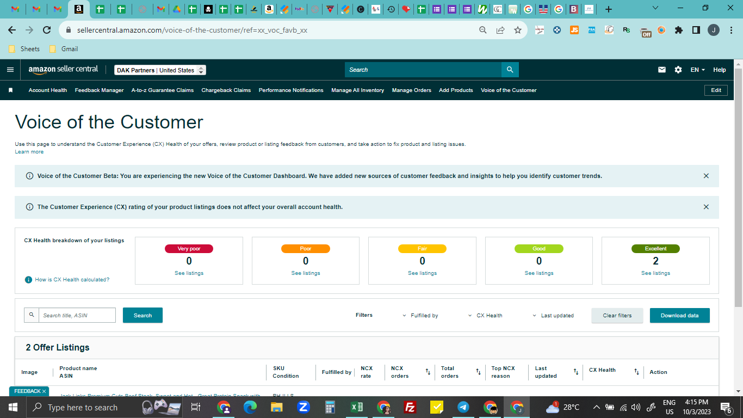Open the Chrome profile J avatar
The width and height of the screenshot is (743, 418).
pyautogui.click(x=714, y=30)
